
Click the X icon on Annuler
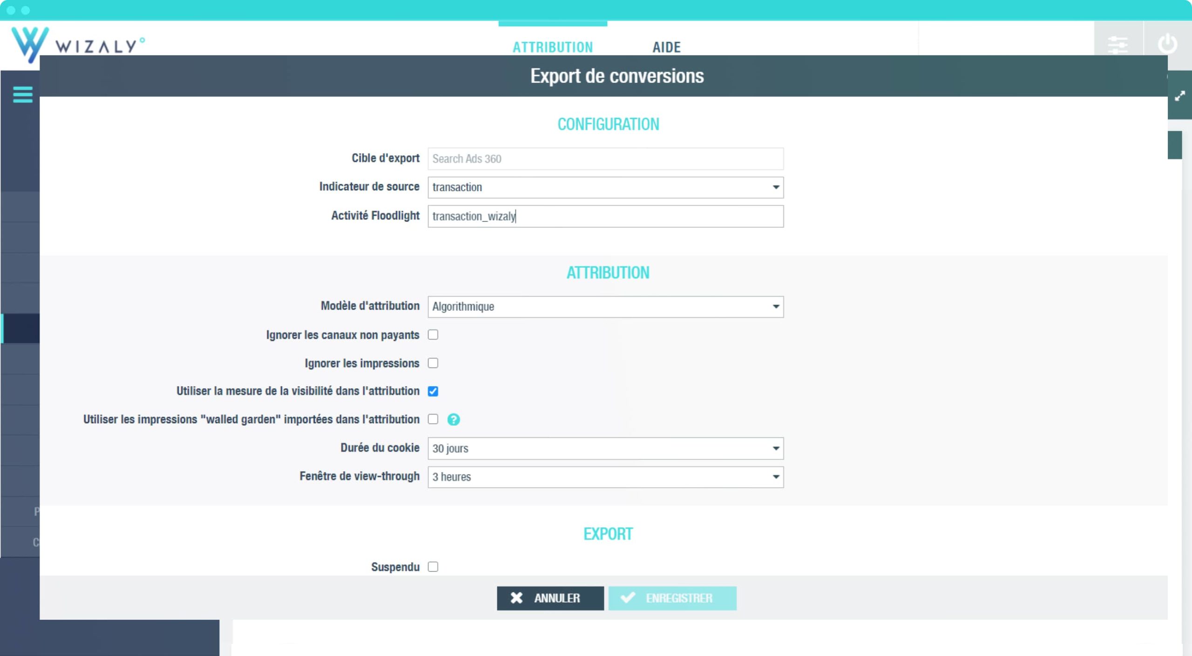tap(516, 598)
